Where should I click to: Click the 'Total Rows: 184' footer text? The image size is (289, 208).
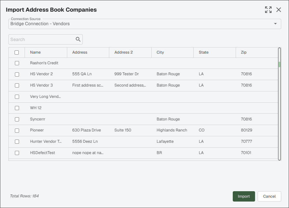tap(24, 196)
